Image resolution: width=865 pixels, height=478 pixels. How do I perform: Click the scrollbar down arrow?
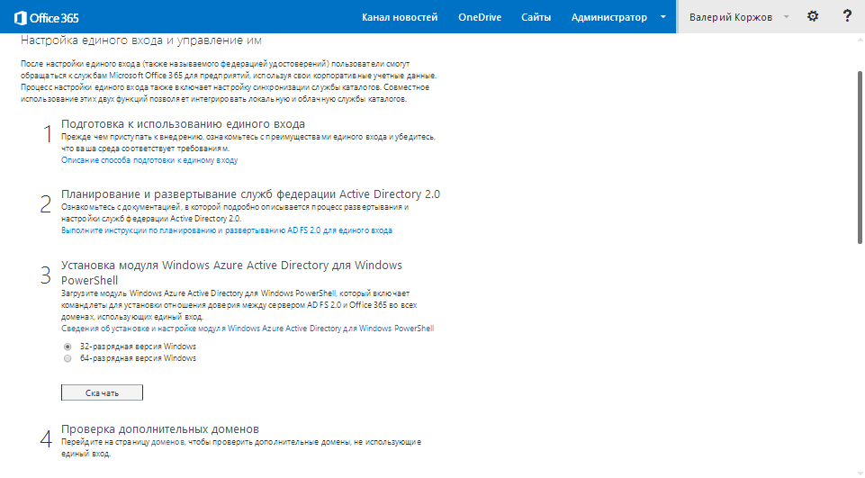tap(858, 471)
